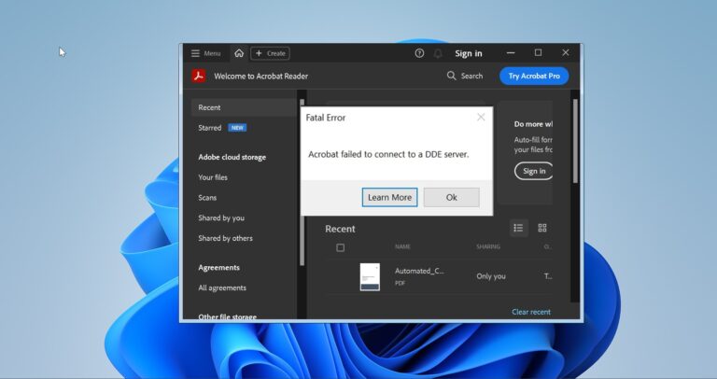
Task: Click the Clear recent link
Action: [531, 312]
